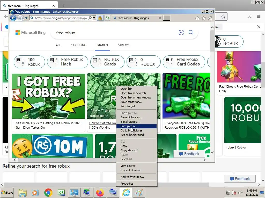
Task: Open the Windows Start menu
Action: click(7, 192)
